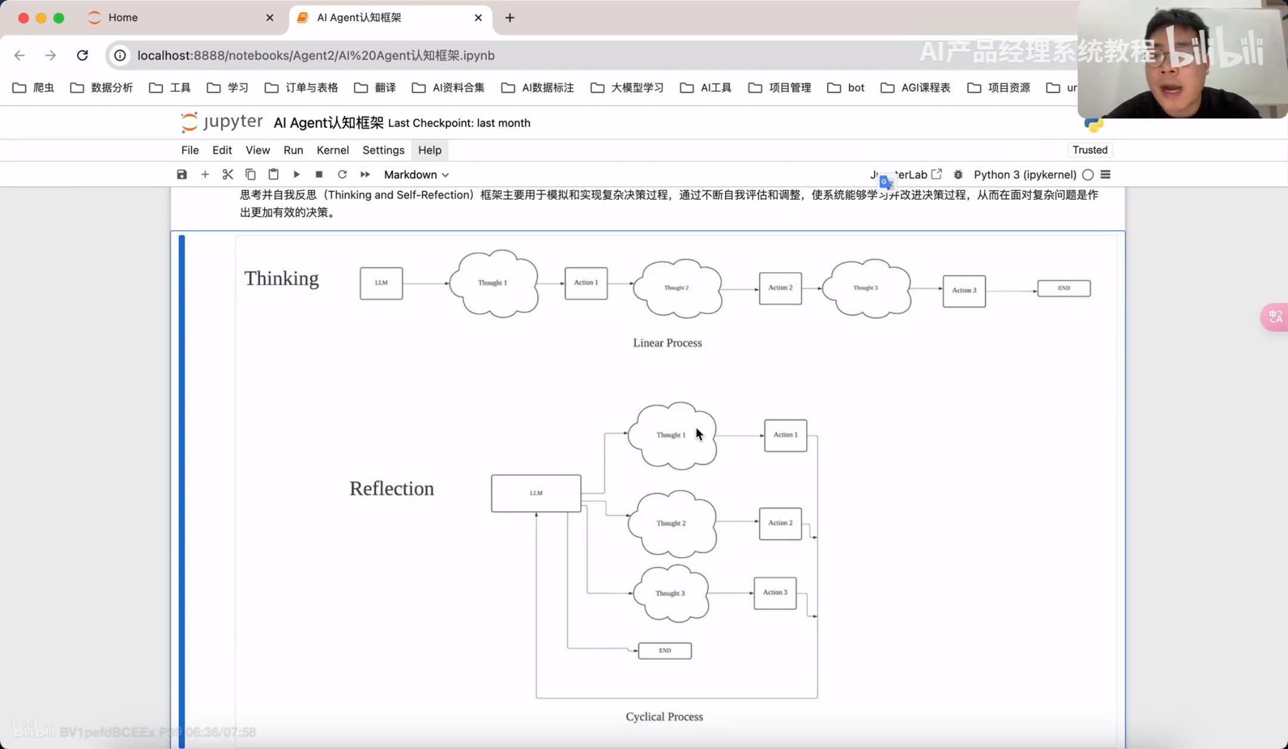The width and height of the screenshot is (1288, 749).
Task: Restart the kernel with circular arrow icon
Action: (342, 174)
